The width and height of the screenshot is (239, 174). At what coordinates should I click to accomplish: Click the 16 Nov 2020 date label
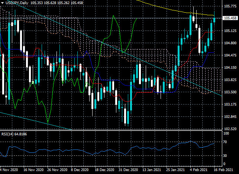[x=33, y=170]
